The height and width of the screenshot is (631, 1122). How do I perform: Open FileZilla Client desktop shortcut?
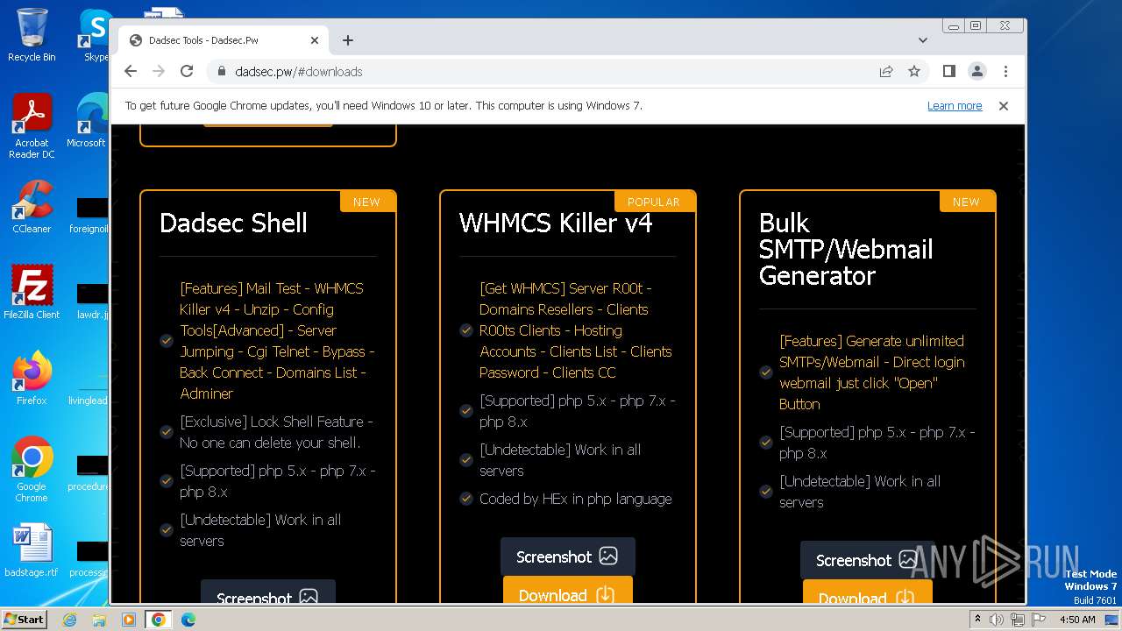click(x=32, y=293)
